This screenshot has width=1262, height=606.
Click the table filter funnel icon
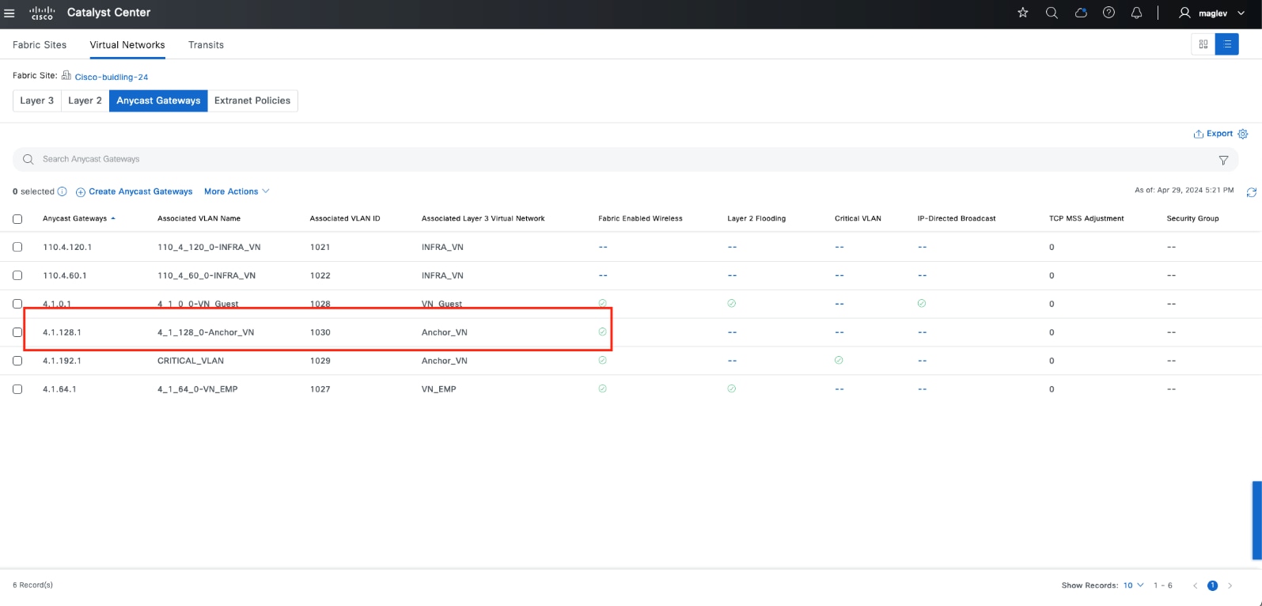1223,160
